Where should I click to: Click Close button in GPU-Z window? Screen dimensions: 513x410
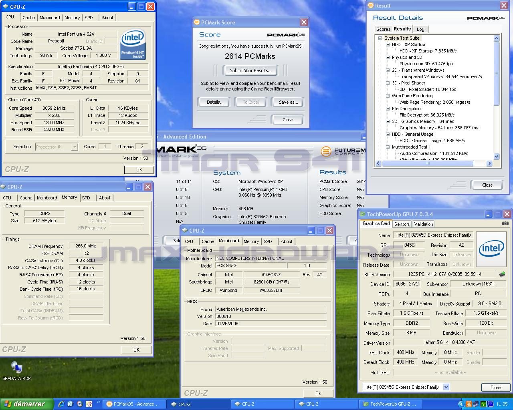[496, 387]
